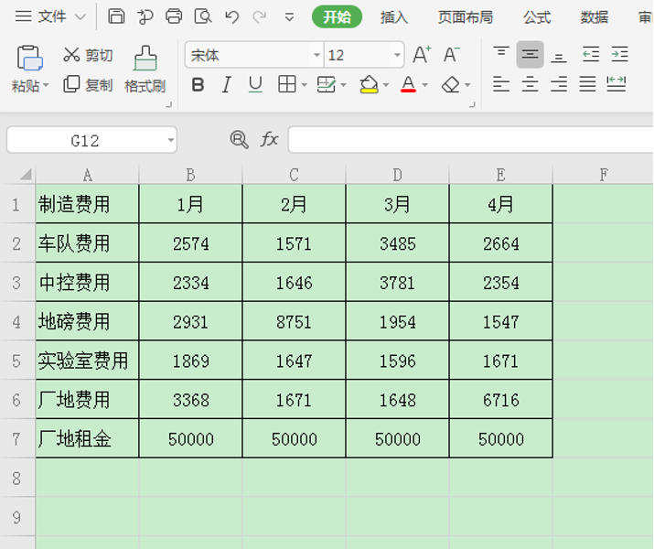This screenshot has height=549, width=654.
Task: Expand draw border dropdown arrow
Action: tap(343, 85)
